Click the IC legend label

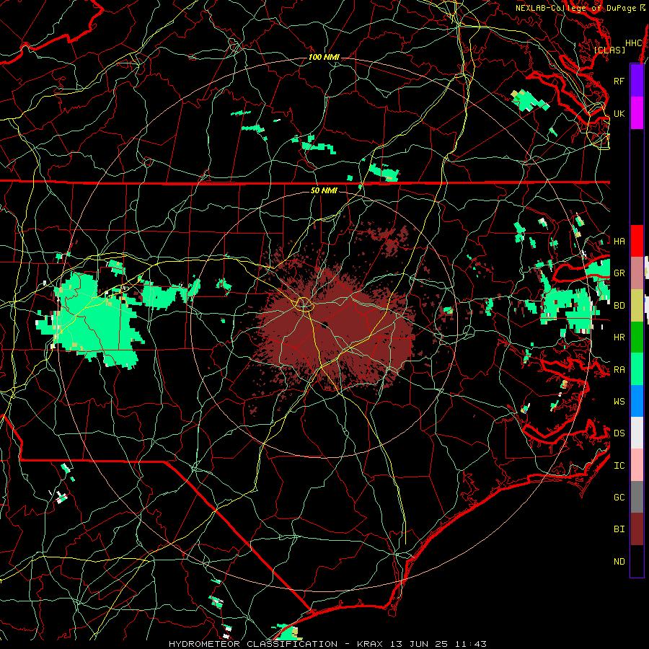pos(619,466)
